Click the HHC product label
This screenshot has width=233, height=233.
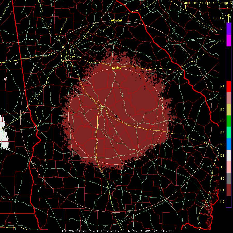pyautogui.click(x=228, y=16)
